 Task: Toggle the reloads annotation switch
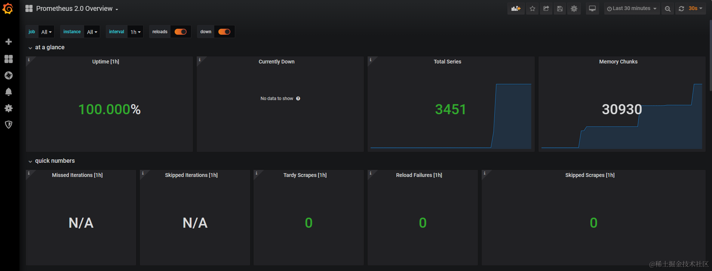click(x=181, y=32)
